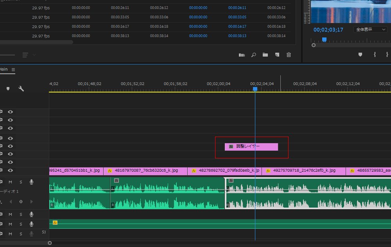Toggle the eye on the topmost video track

pyautogui.click(x=11, y=112)
